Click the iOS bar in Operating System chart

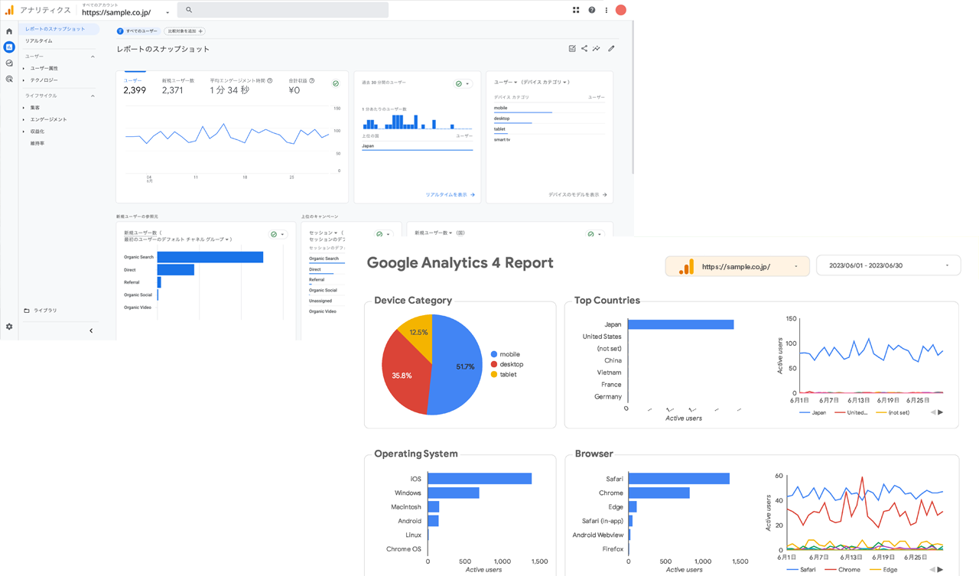click(x=480, y=479)
